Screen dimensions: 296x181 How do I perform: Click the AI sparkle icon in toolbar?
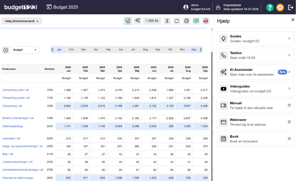pyautogui.click(x=138, y=21)
